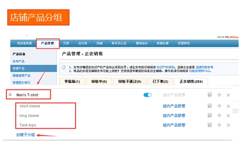Select 管理产品 in the sidebar

[34, 68]
